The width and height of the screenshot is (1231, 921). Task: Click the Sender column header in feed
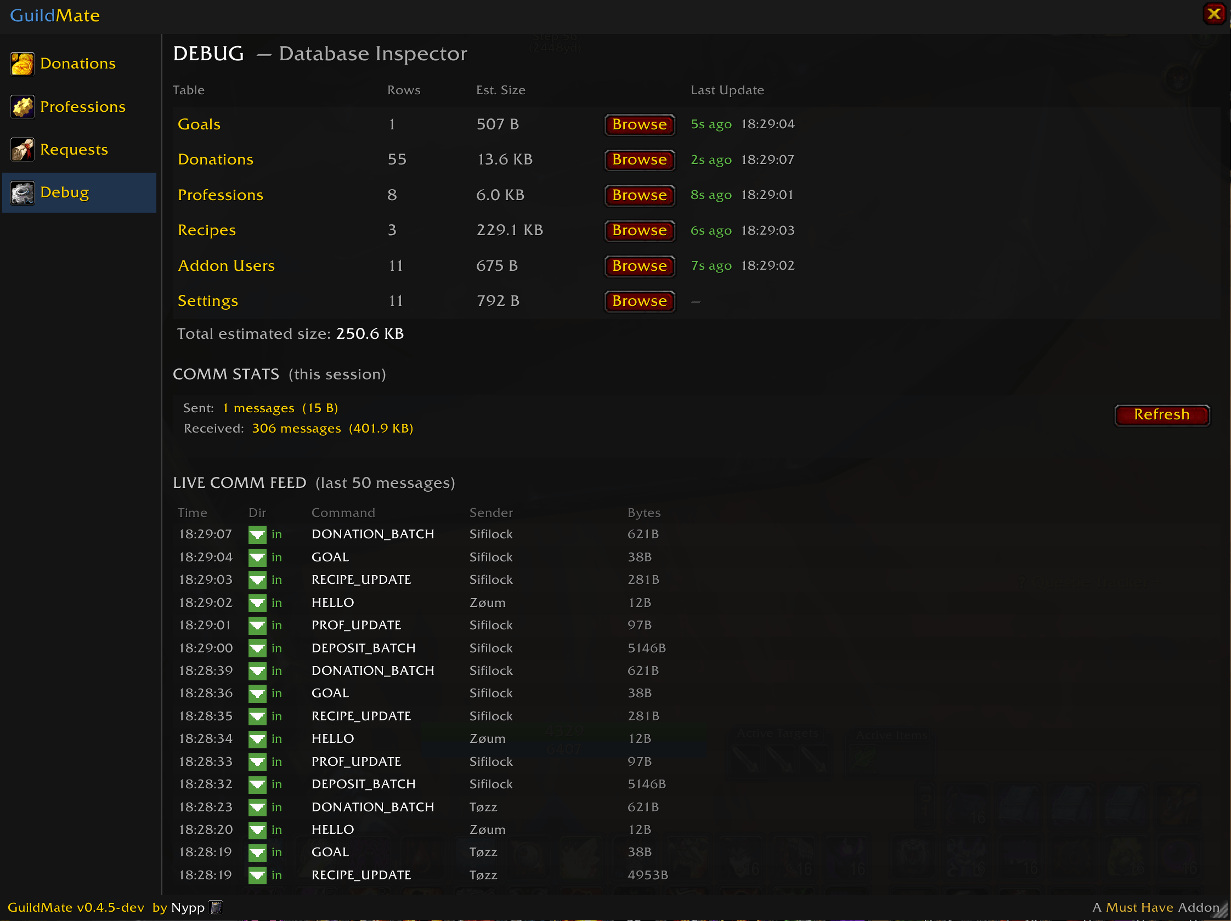491,513
